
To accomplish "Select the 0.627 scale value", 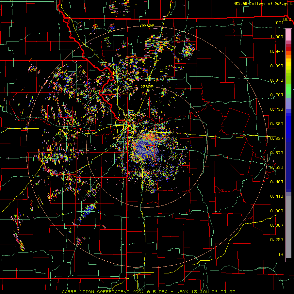I will tap(277, 139).
